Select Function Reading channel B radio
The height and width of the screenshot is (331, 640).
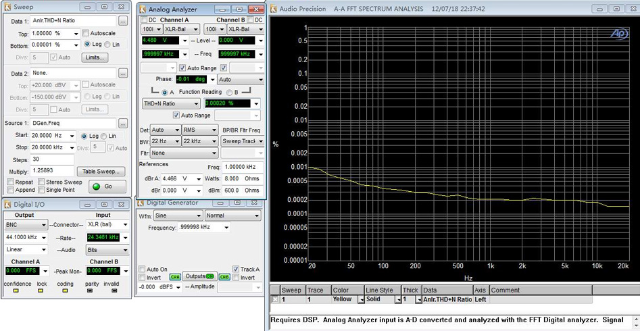pyautogui.click(x=229, y=93)
